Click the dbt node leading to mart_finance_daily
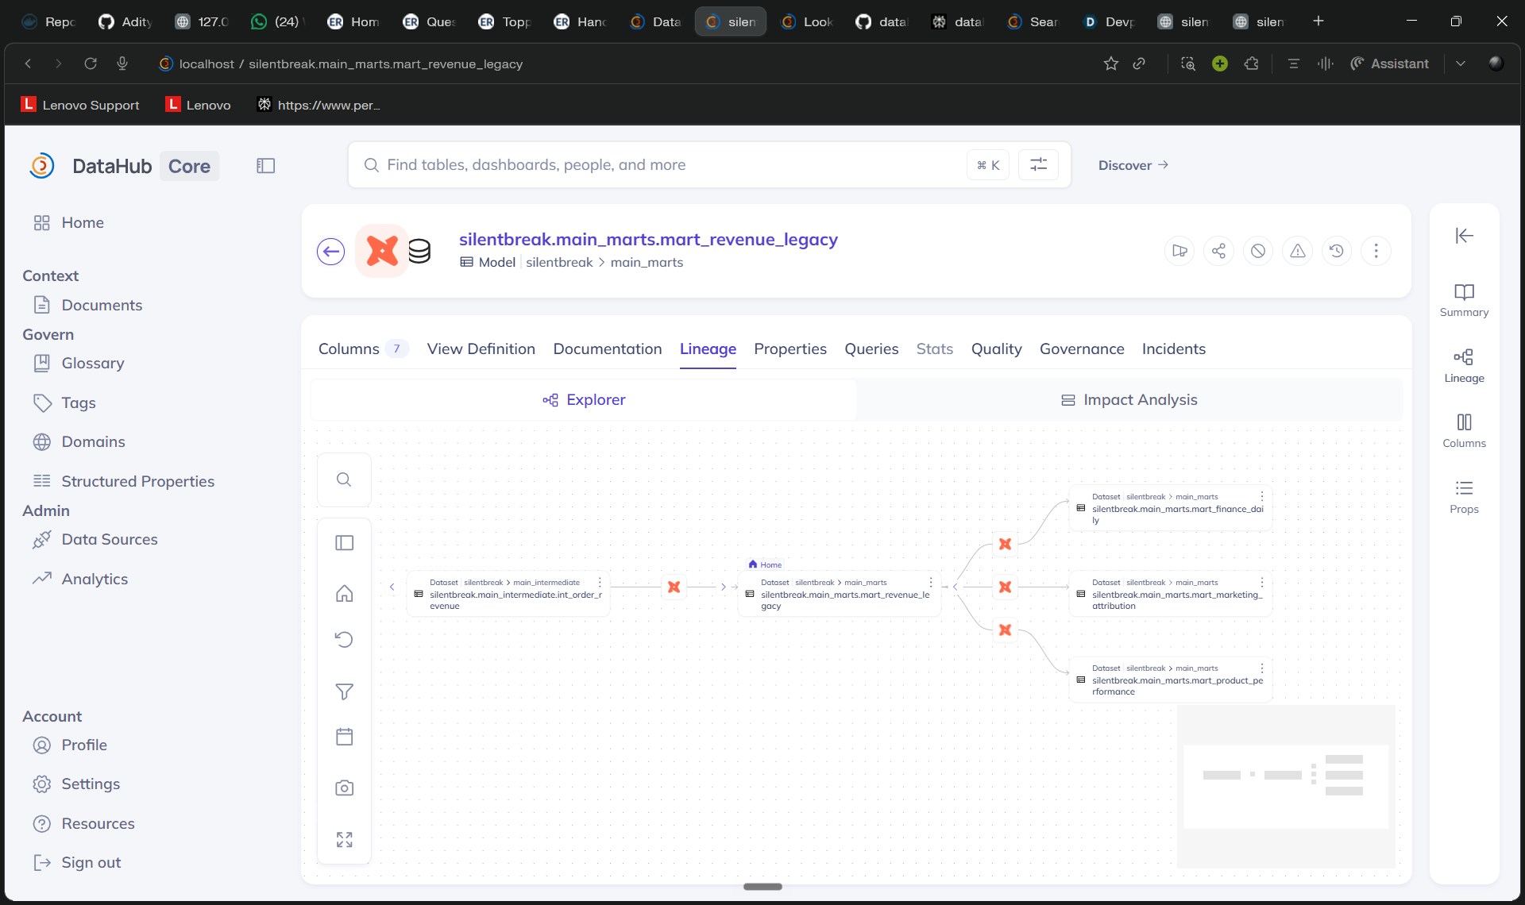 pyautogui.click(x=1006, y=545)
